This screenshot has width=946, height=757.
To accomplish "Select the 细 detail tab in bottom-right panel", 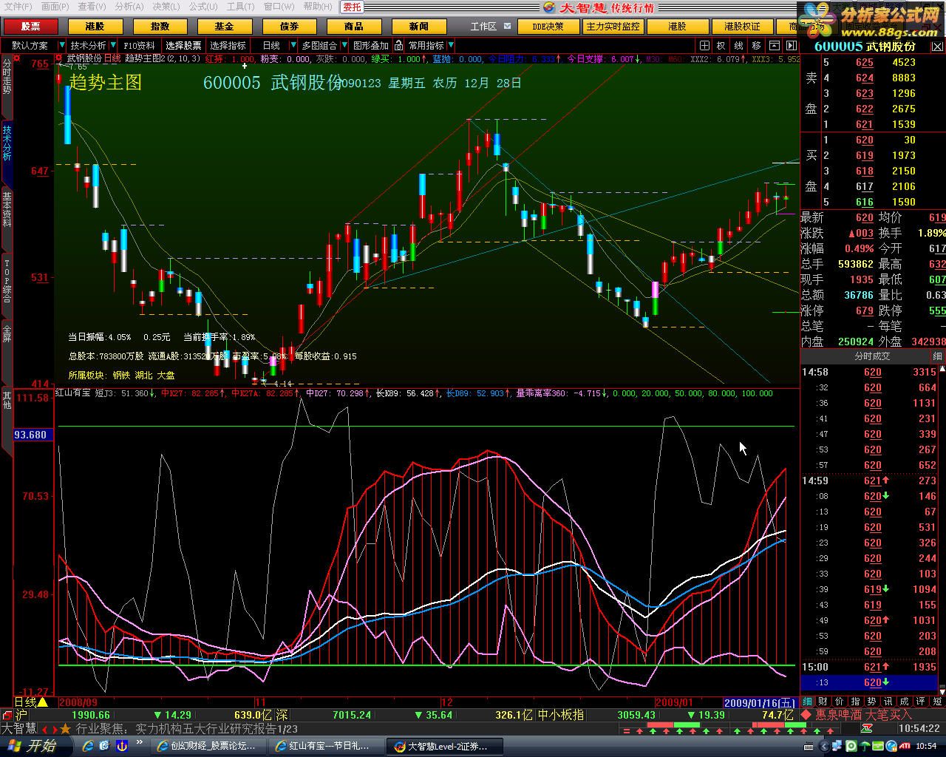I will click(x=807, y=702).
